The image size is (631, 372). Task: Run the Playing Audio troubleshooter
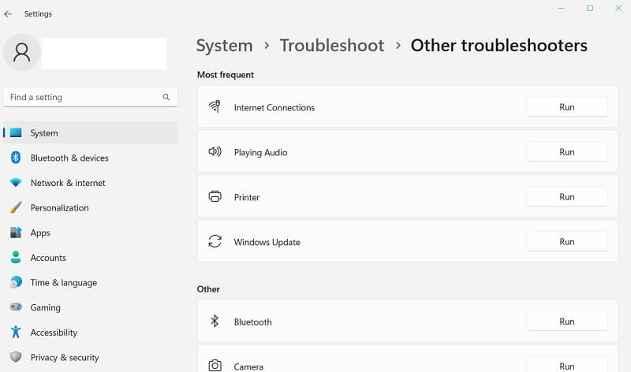tap(566, 152)
